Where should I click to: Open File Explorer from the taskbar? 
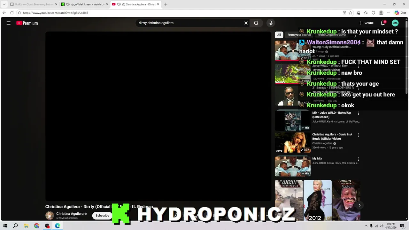(26, 226)
